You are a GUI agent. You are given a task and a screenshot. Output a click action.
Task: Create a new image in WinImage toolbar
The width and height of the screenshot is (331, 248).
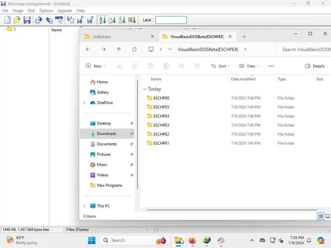pos(7,20)
